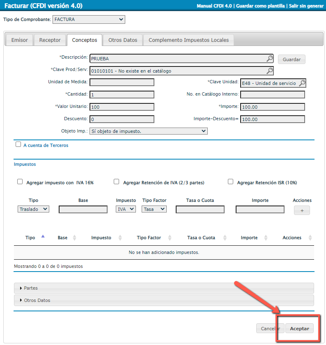The image size is (326, 345).
Task: Click the 'No se han adicionado impuestos.' row
Action: pyautogui.click(x=164, y=252)
